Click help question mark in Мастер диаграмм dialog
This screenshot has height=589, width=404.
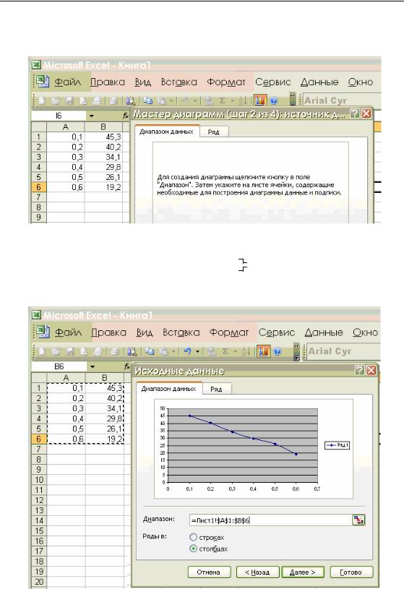[x=354, y=113]
